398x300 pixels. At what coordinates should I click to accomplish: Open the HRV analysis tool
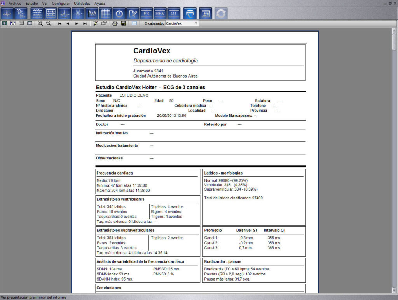click(160, 14)
